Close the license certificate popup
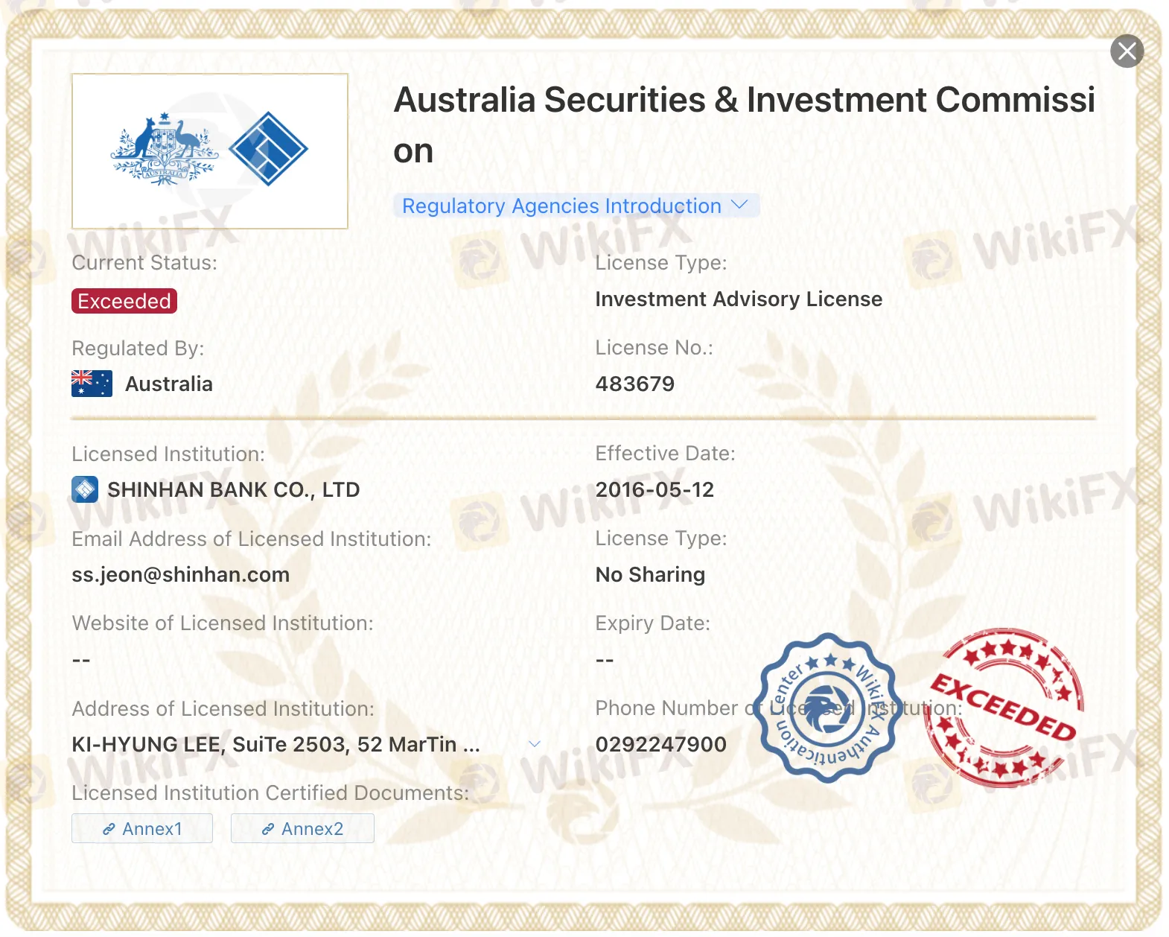 pyautogui.click(x=1127, y=51)
